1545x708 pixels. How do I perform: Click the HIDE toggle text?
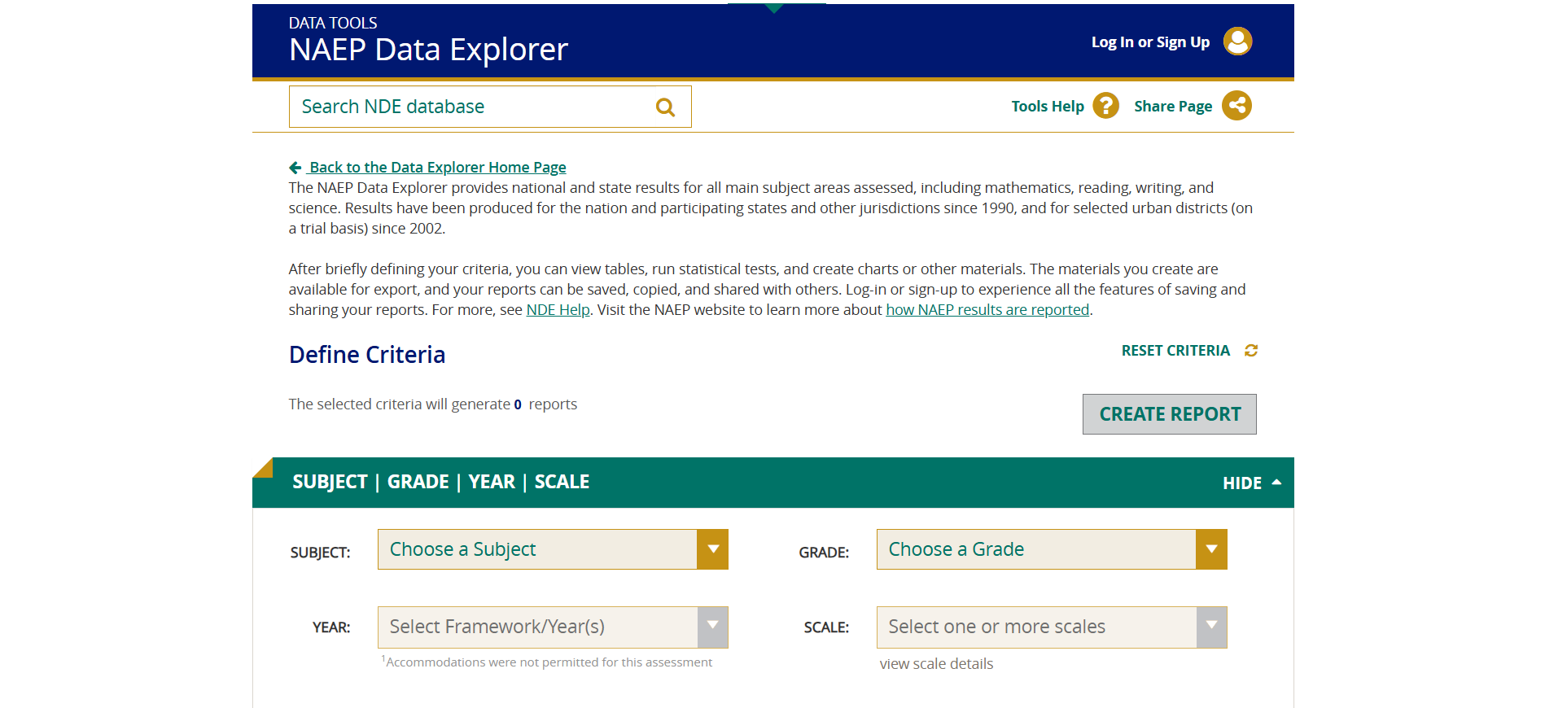(1242, 483)
